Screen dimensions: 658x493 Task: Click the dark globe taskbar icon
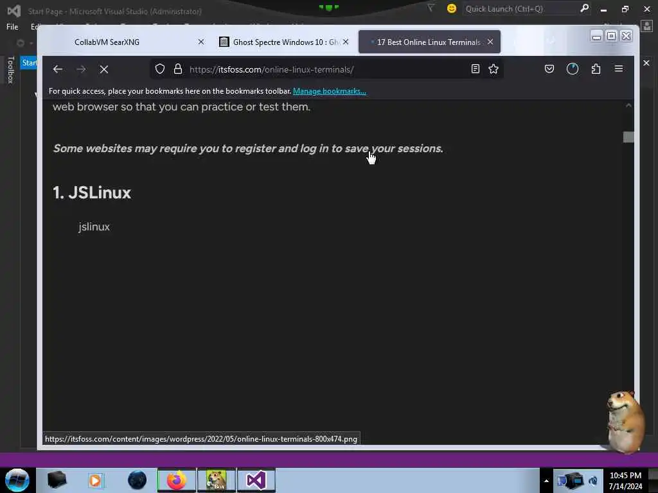tap(138, 480)
